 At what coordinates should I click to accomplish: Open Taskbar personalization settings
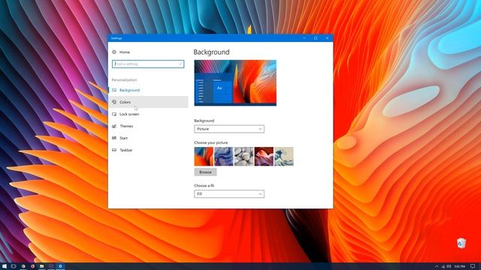(x=148, y=150)
